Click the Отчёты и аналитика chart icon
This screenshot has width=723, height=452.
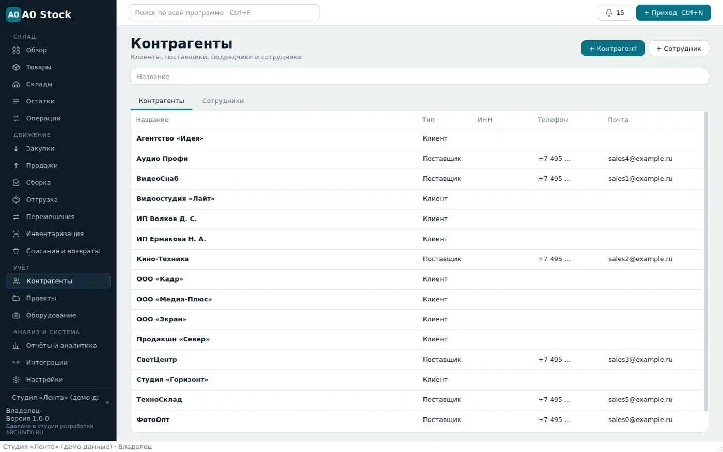pos(16,345)
